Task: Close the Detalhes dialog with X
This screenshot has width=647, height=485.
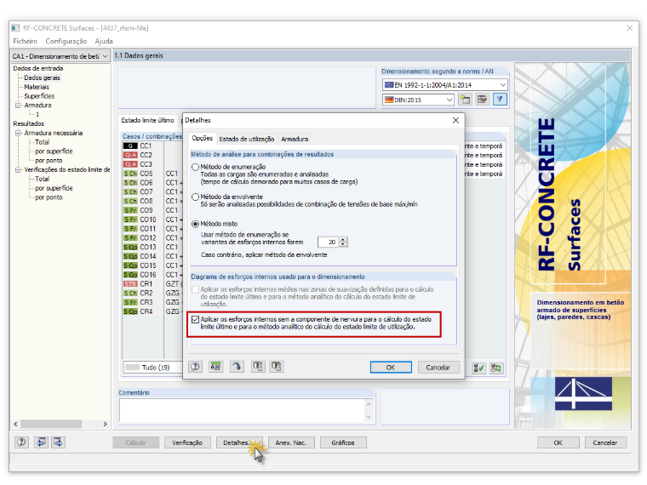Action: pos(455,121)
